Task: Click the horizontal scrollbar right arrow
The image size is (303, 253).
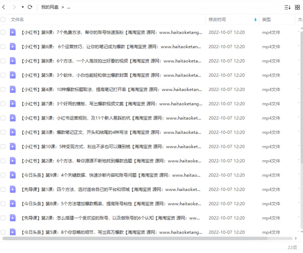Action: 296,238
